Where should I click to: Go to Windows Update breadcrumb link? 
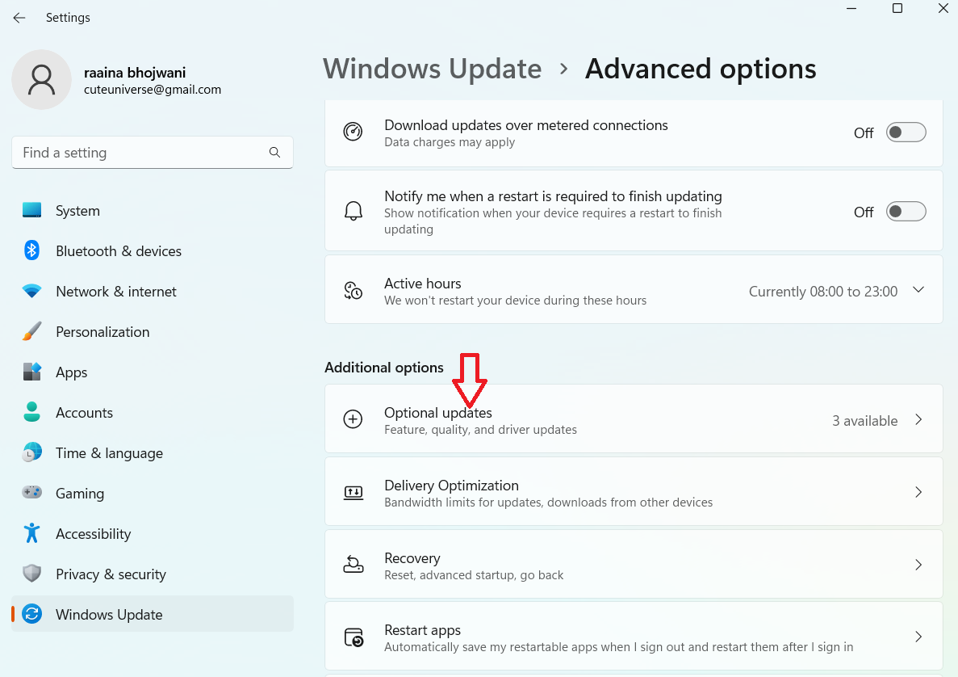(x=432, y=69)
